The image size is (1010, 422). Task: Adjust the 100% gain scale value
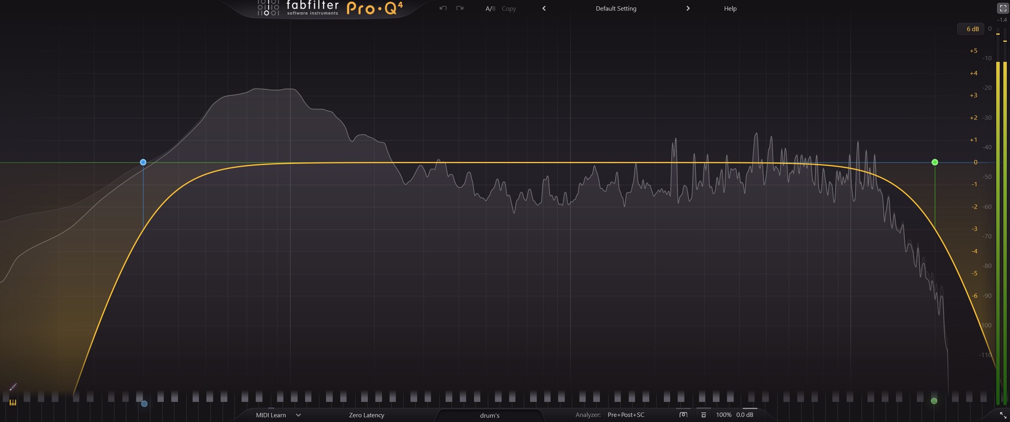[x=723, y=415]
